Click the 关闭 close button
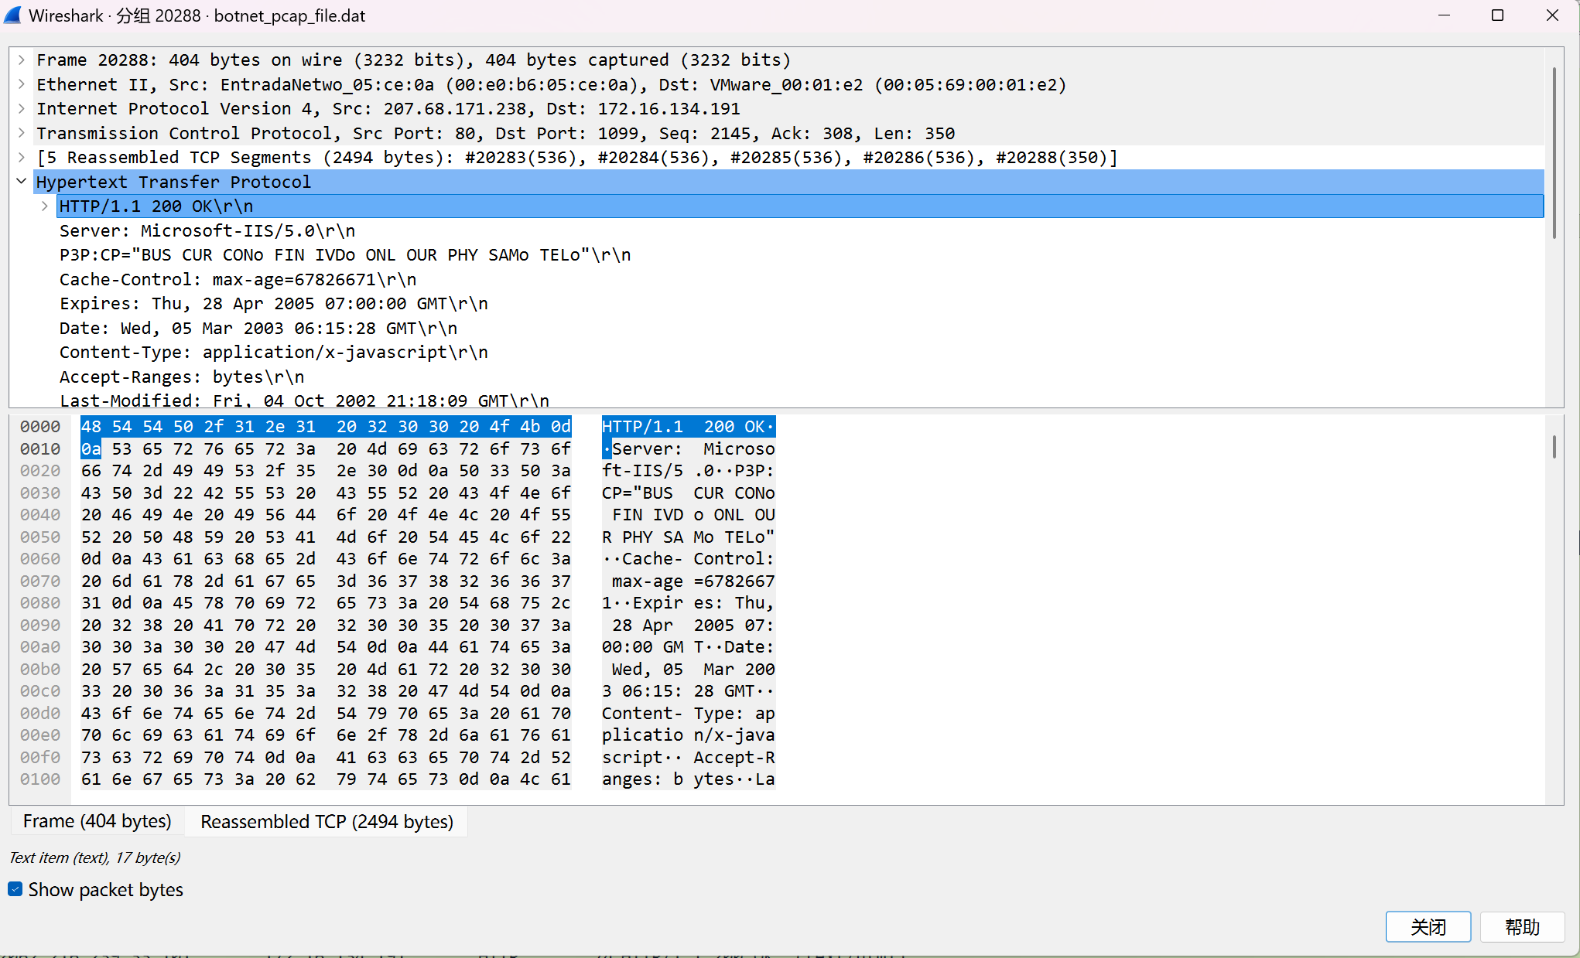1580x958 pixels. tap(1428, 926)
